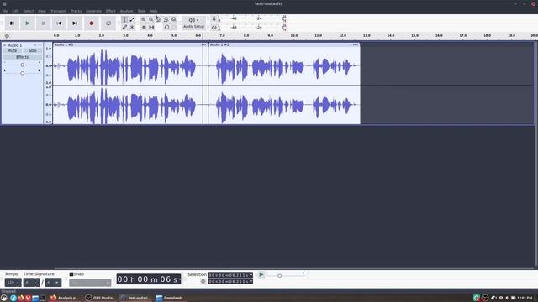The width and height of the screenshot is (538, 302).
Task: Click the Play-at-Speed button
Action: click(261, 275)
